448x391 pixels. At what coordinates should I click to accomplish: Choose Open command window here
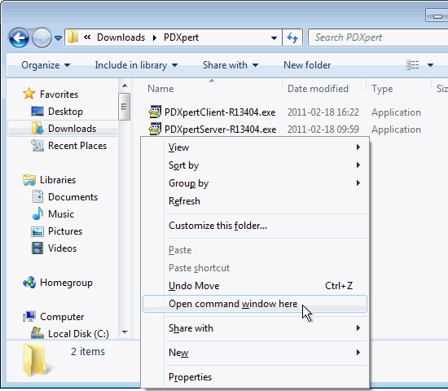pos(255,304)
